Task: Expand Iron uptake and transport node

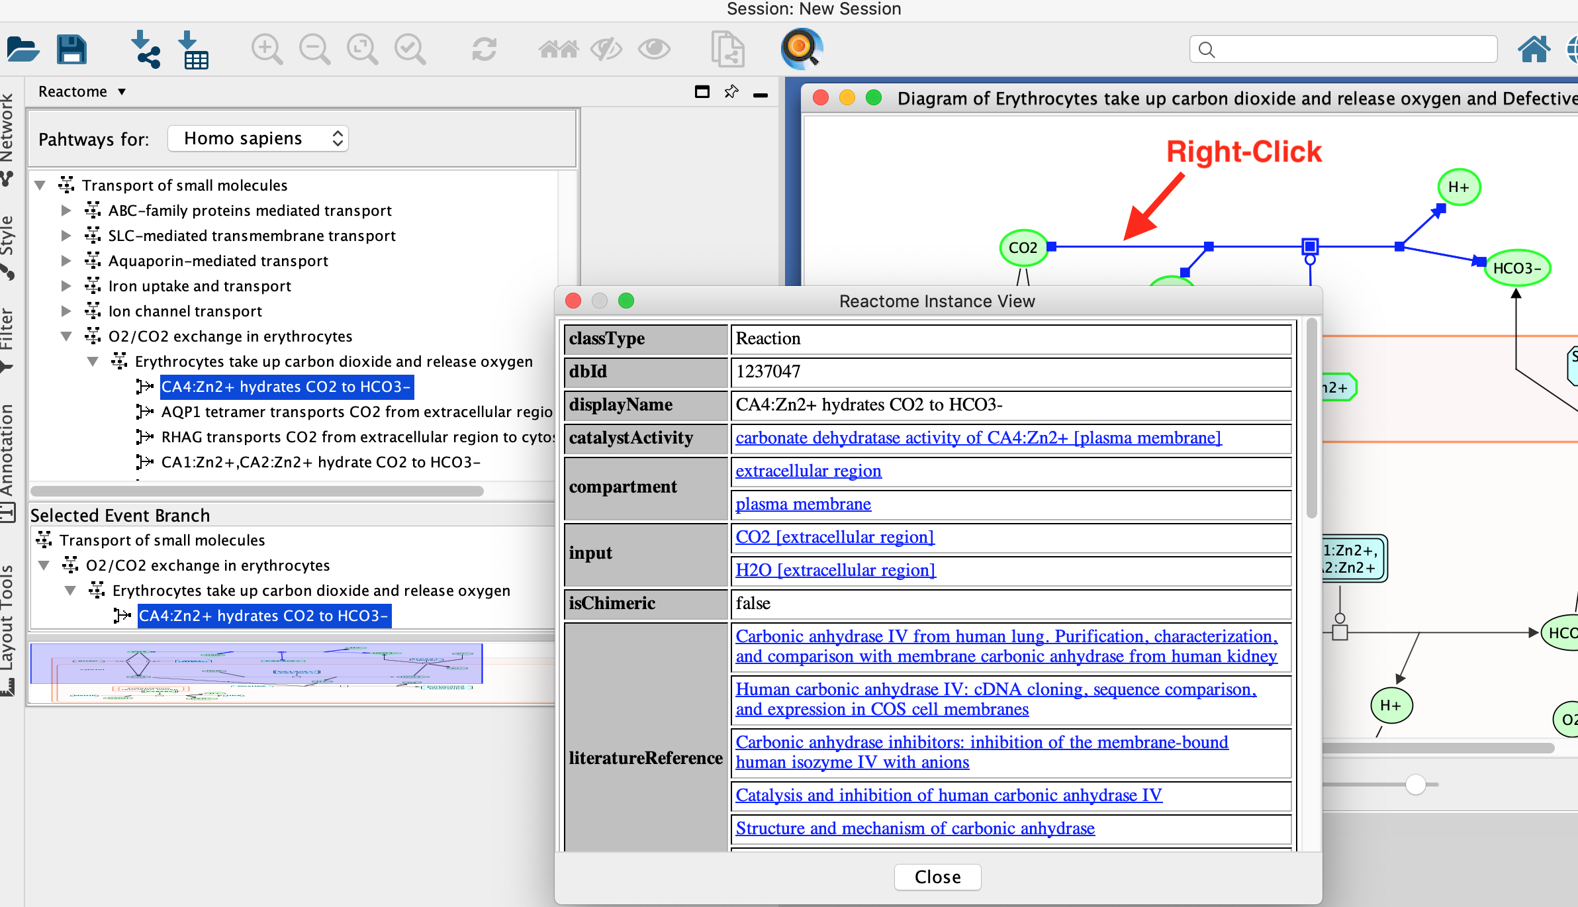Action: [x=66, y=286]
